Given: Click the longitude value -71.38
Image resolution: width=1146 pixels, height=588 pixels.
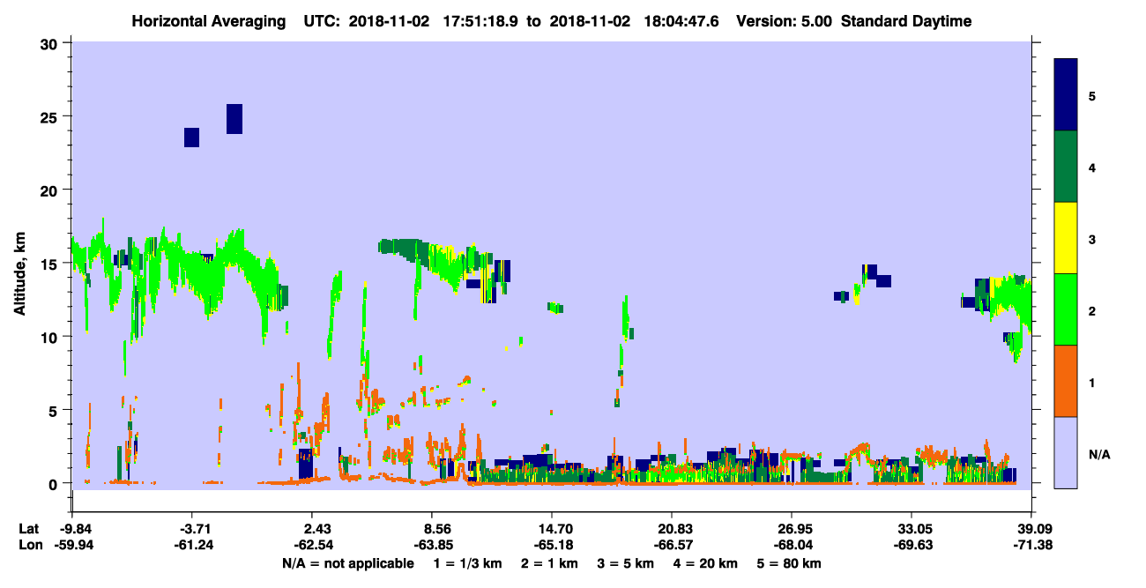Looking at the screenshot, I should pos(1031,545).
